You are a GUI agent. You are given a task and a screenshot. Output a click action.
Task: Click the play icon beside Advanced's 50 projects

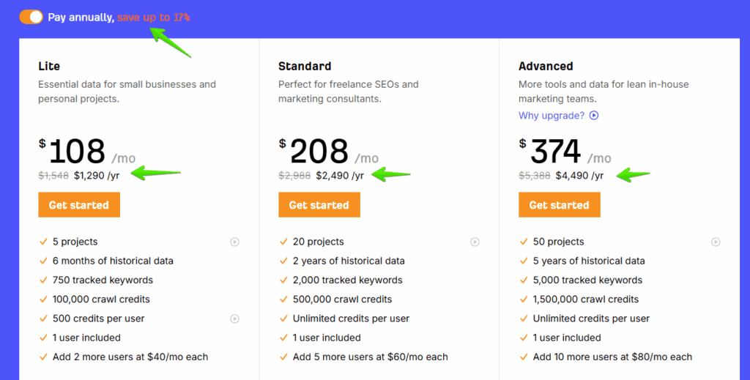716,242
